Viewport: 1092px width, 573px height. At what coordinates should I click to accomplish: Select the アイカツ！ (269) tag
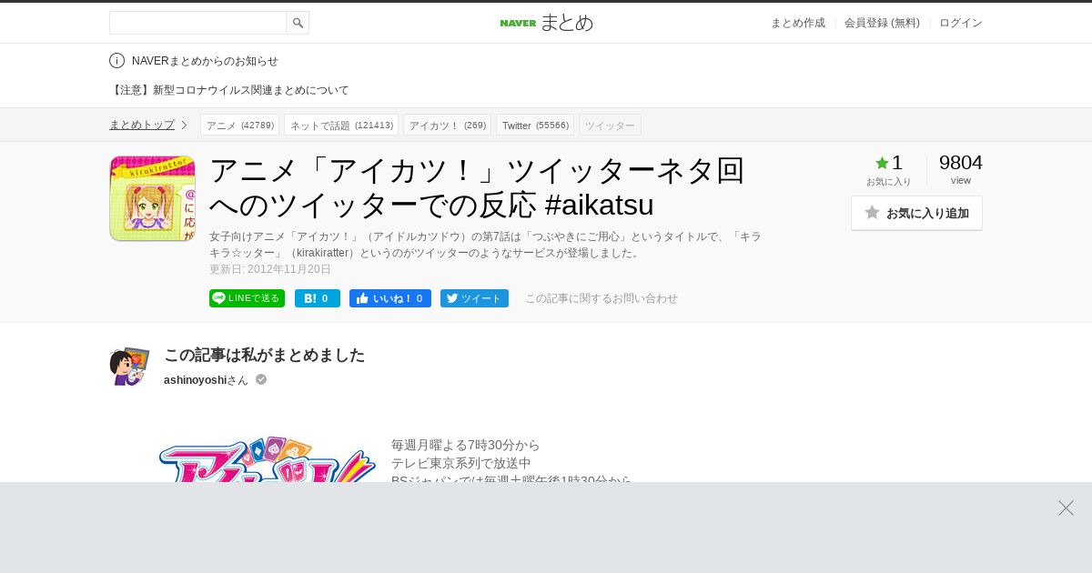447,126
